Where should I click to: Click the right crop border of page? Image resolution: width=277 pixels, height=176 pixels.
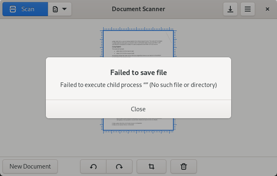pos(174,44)
